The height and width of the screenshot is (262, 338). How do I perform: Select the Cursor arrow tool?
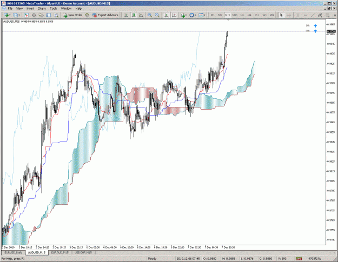281,15
